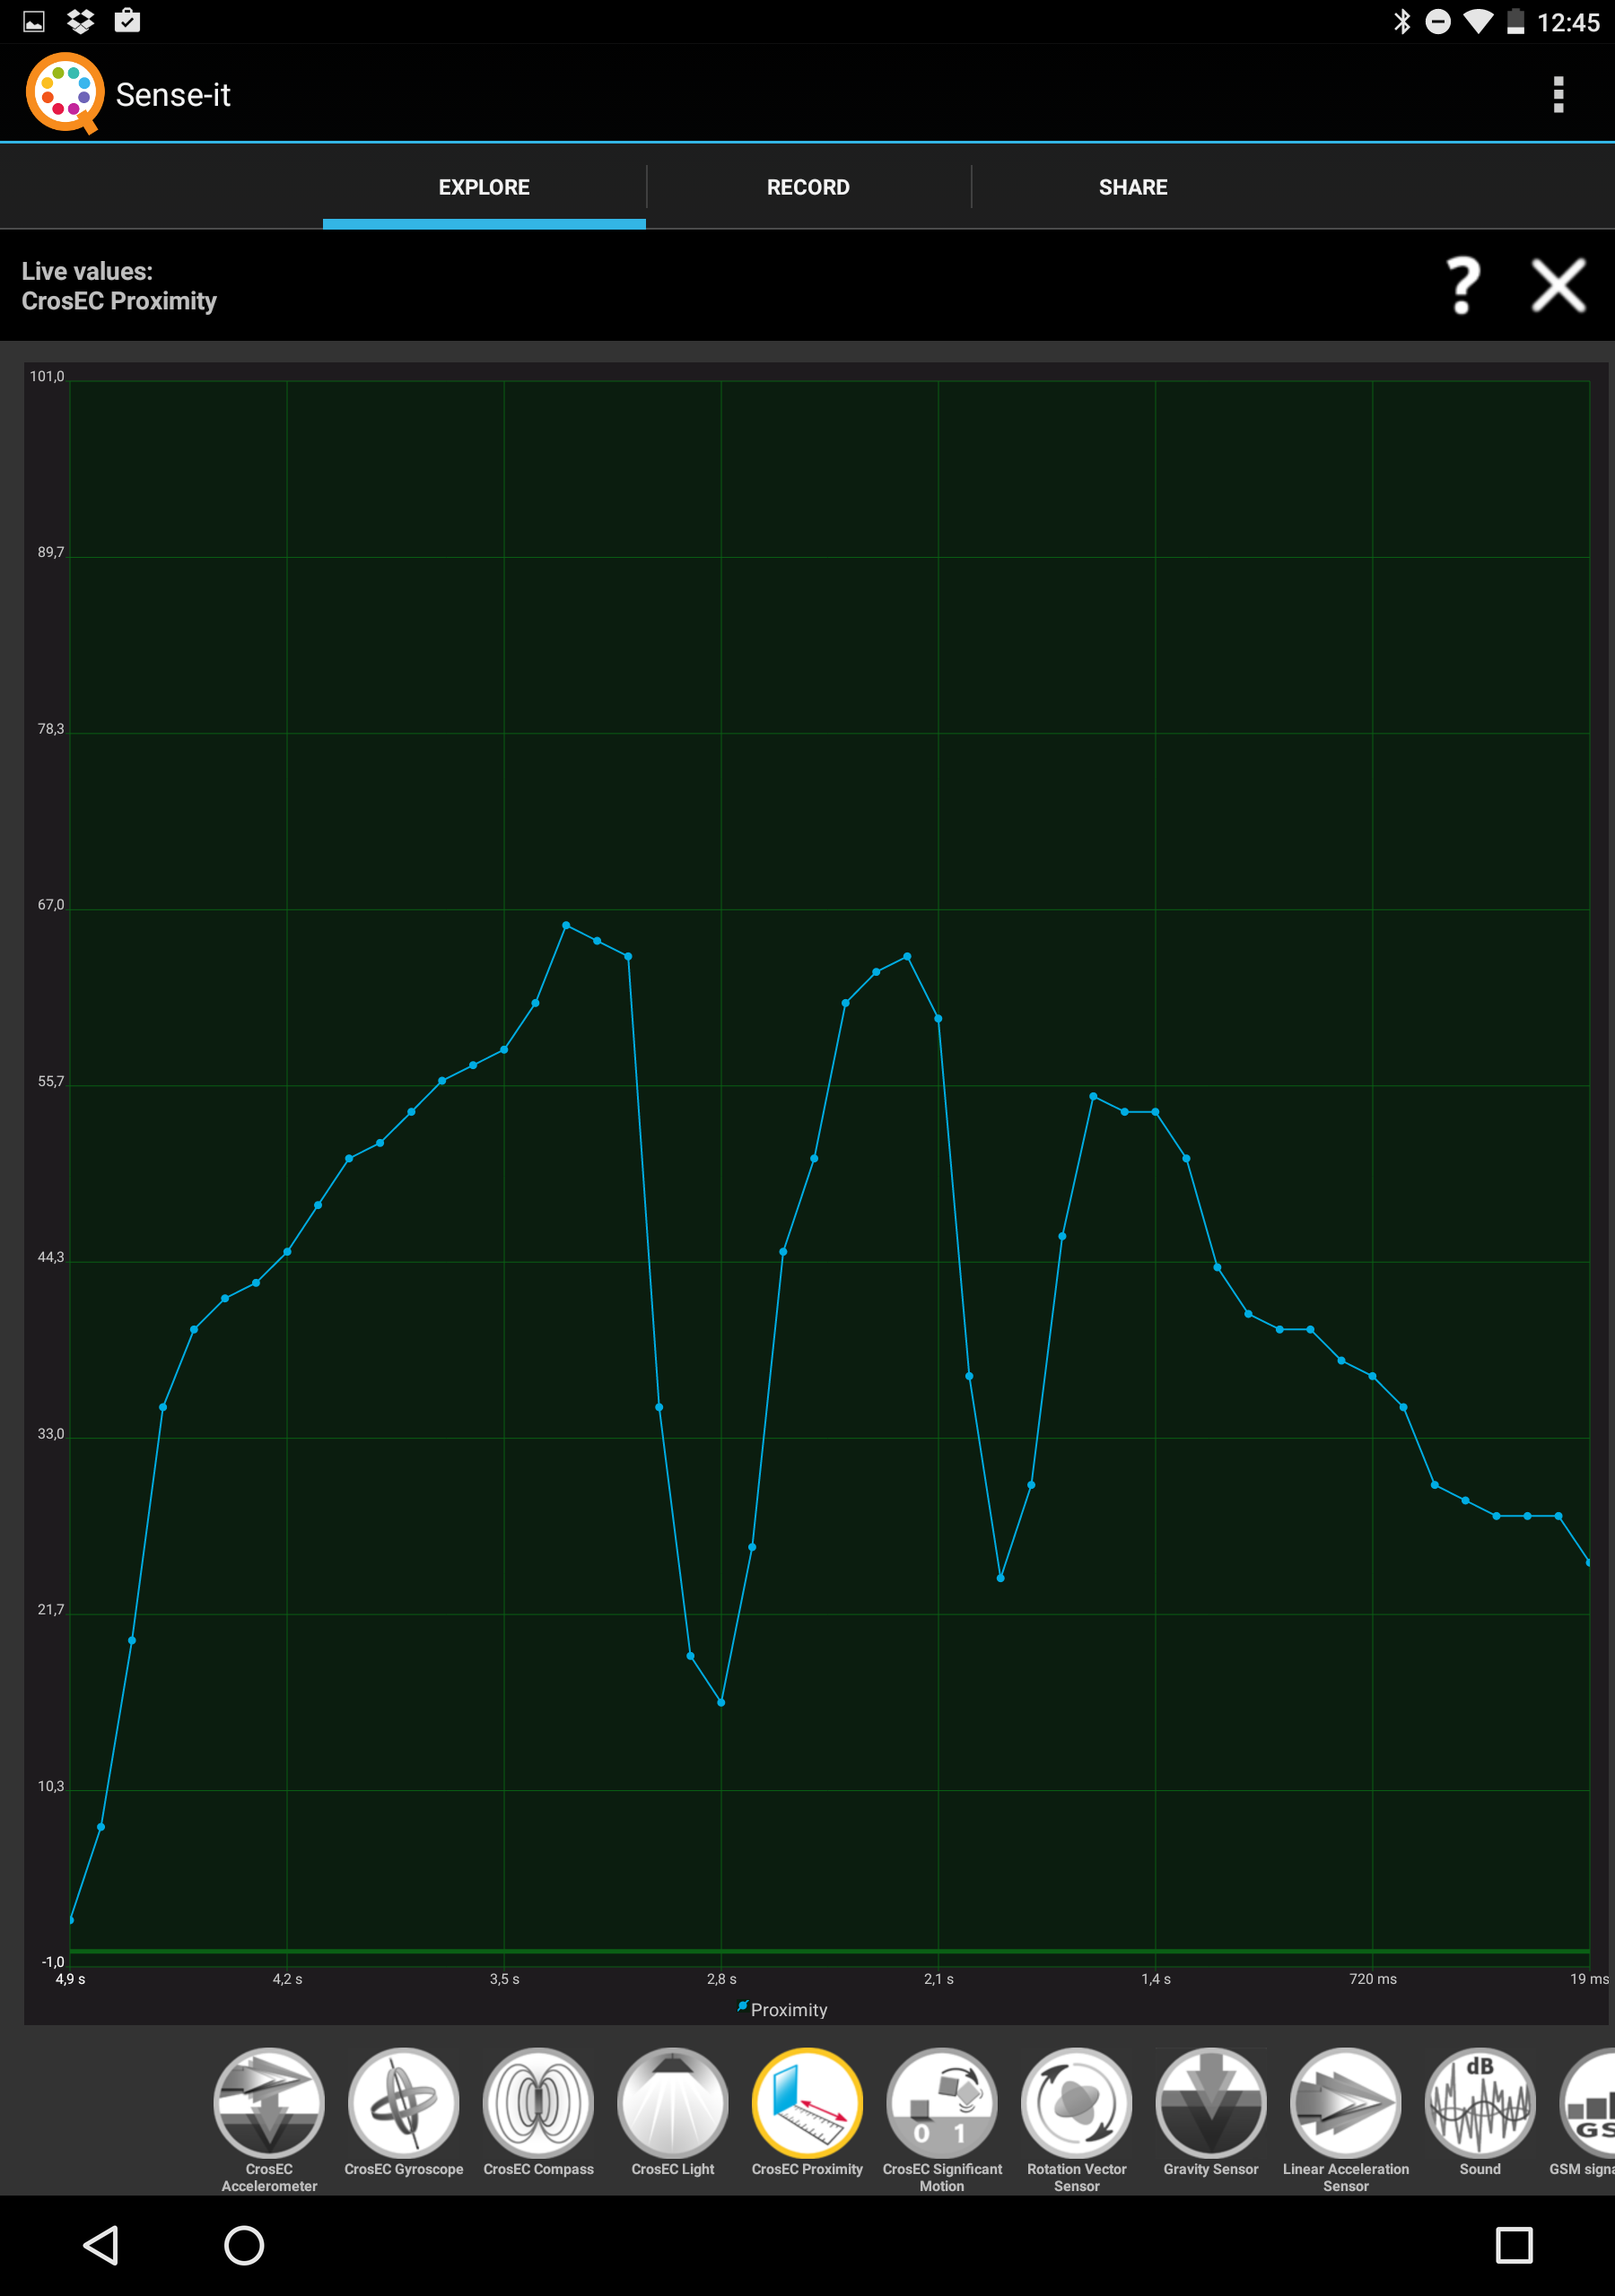Tap the Android back button
This screenshot has height=2296, width=1615.
[x=101, y=2245]
